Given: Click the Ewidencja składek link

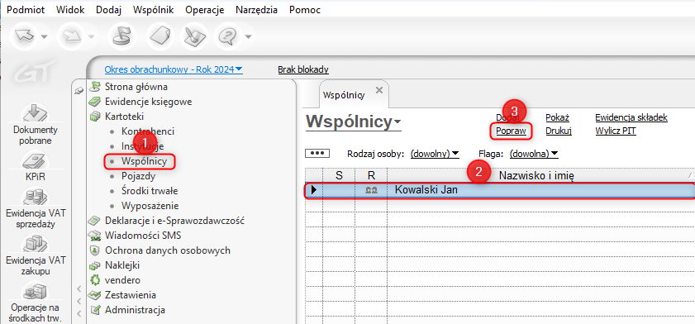Looking at the screenshot, I should pos(631,117).
